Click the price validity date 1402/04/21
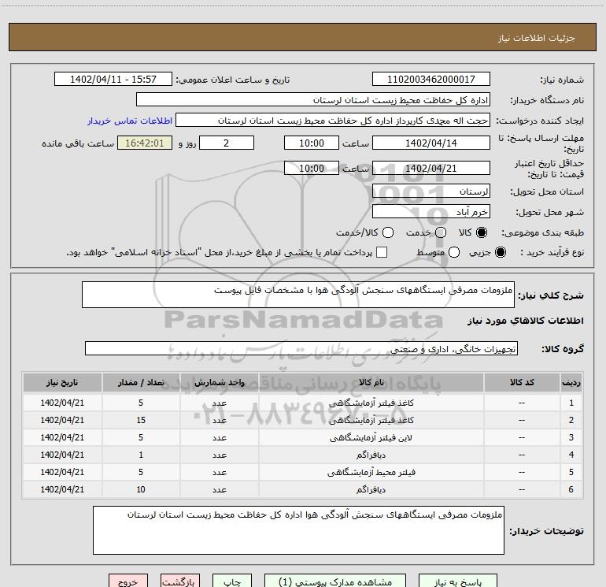This screenshot has width=606, height=587. point(431,168)
